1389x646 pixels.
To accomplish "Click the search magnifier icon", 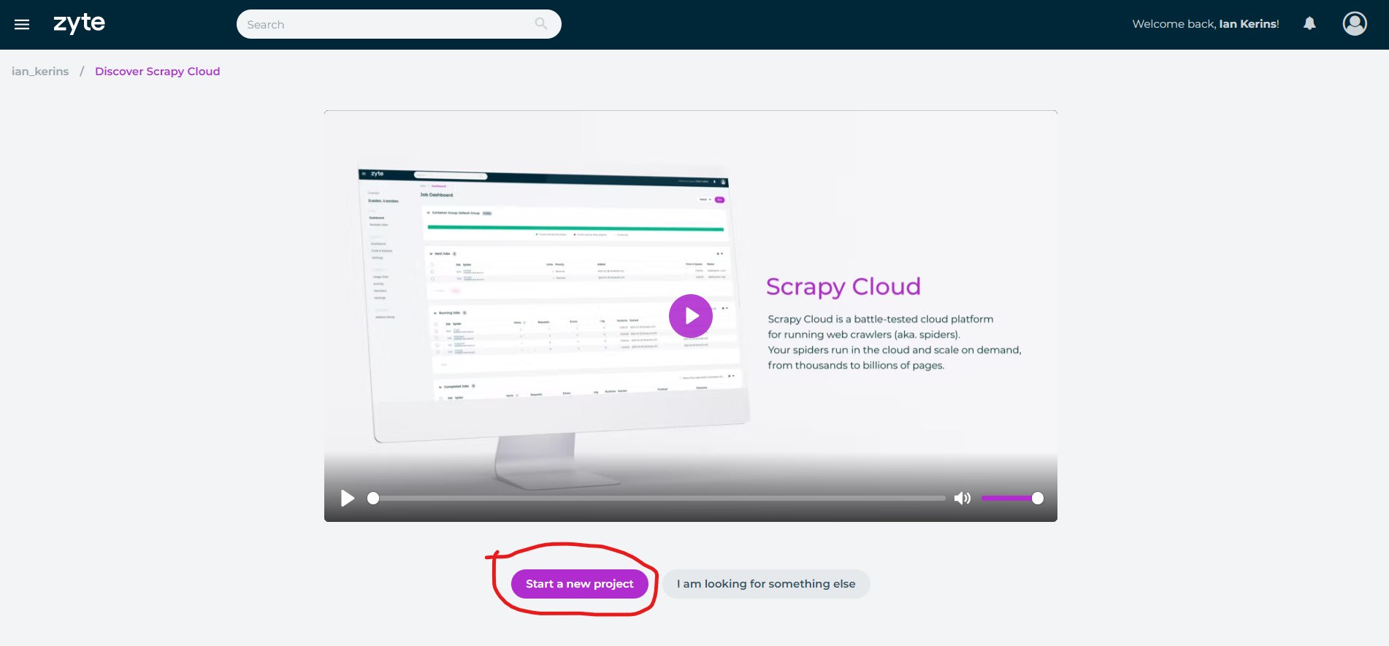I will pos(541,24).
